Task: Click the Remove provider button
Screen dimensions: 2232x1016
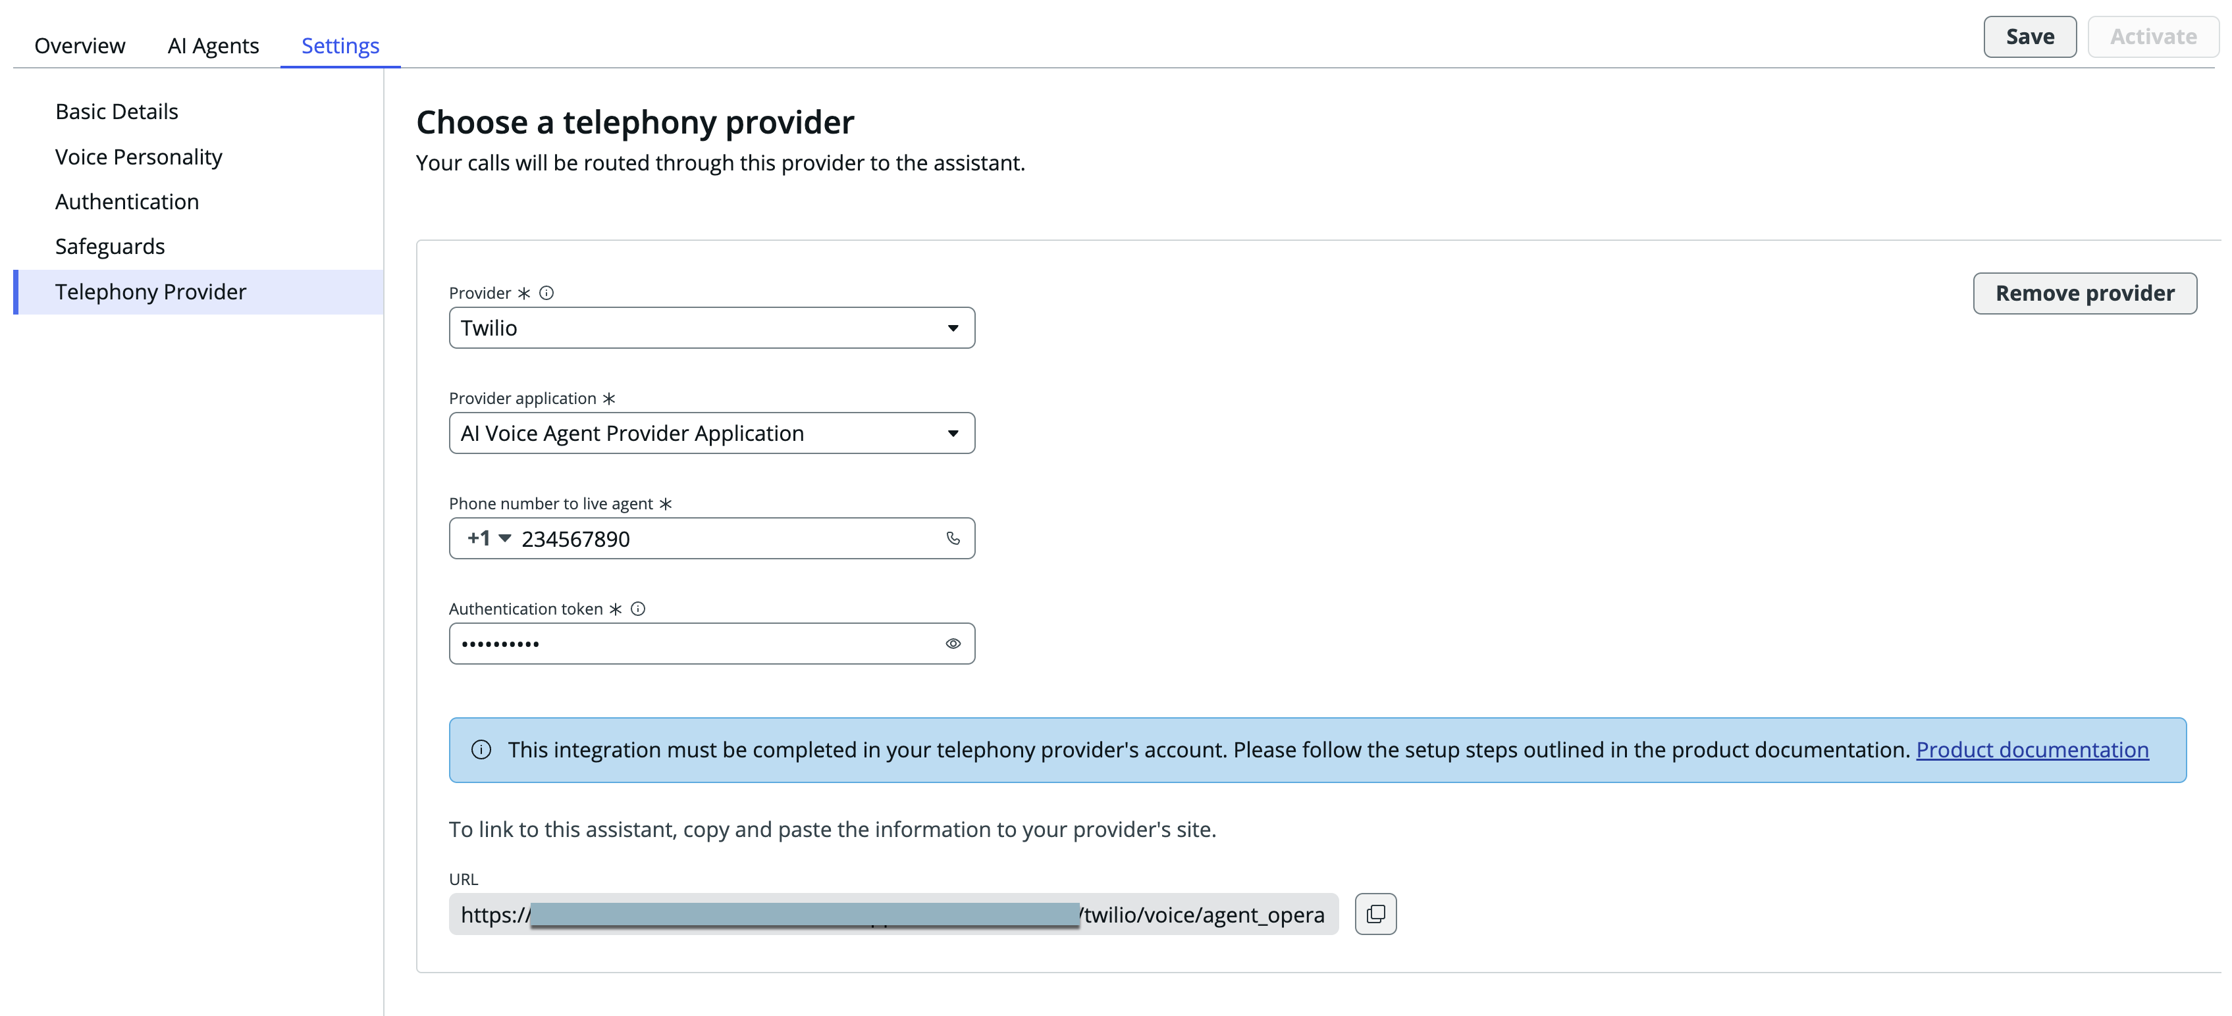Action: pos(2084,293)
